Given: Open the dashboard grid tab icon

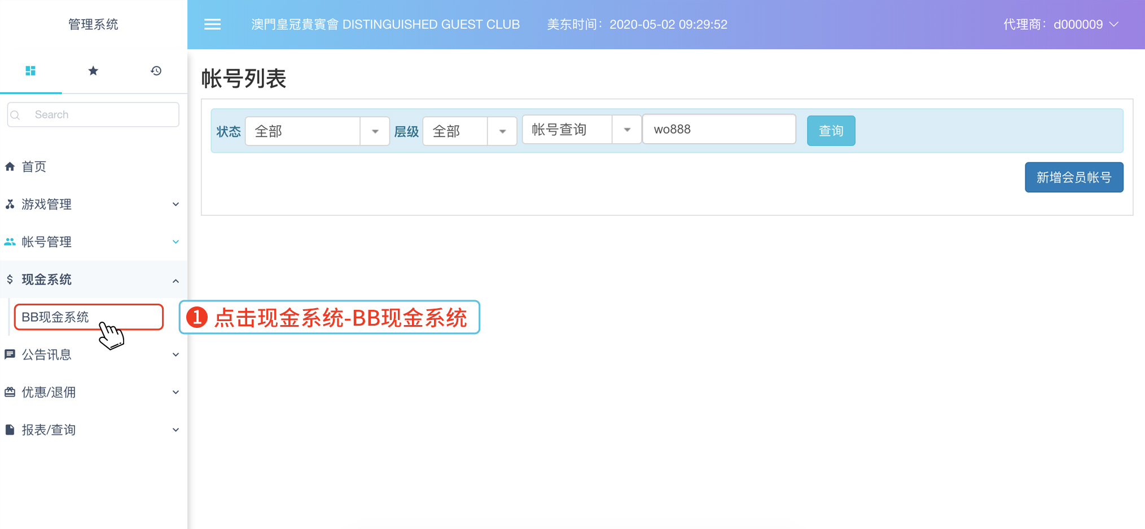Looking at the screenshot, I should pos(30,70).
